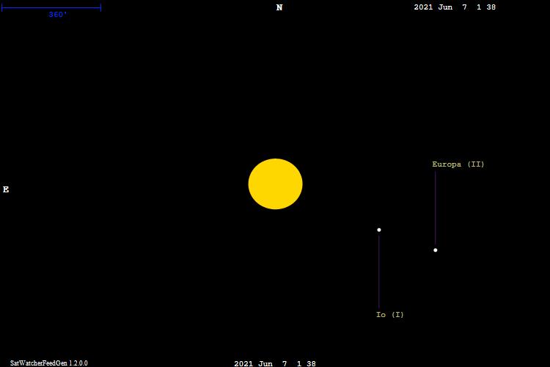Screen dimensions: 550x367
Task: Click the vertical leader line below Io
Action: click(379, 272)
